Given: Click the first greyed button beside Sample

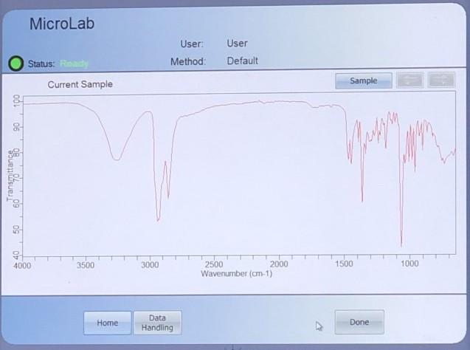Looking at the screenshot, I should (x=410, y=80).
